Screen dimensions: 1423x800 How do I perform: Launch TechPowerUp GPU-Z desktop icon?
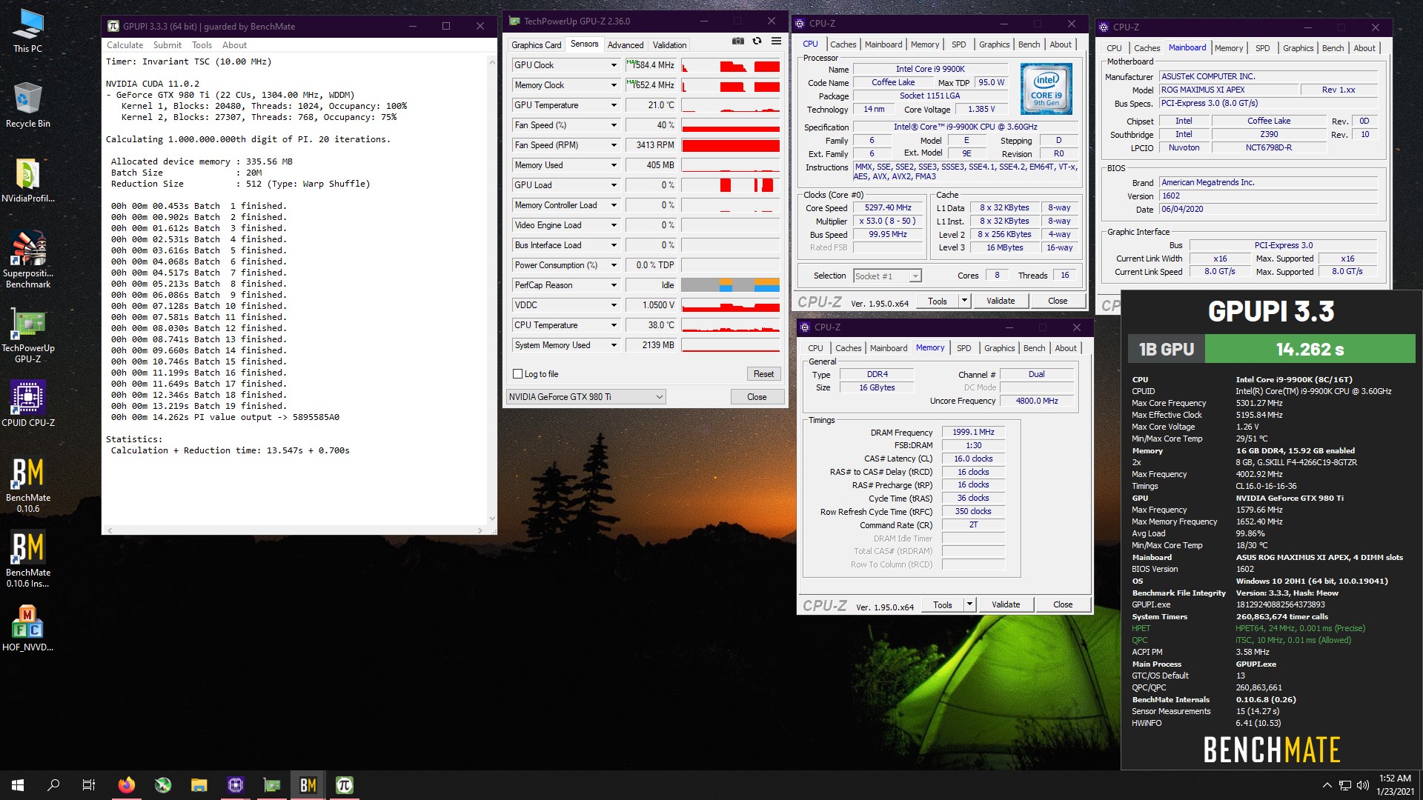click(27, 335)
